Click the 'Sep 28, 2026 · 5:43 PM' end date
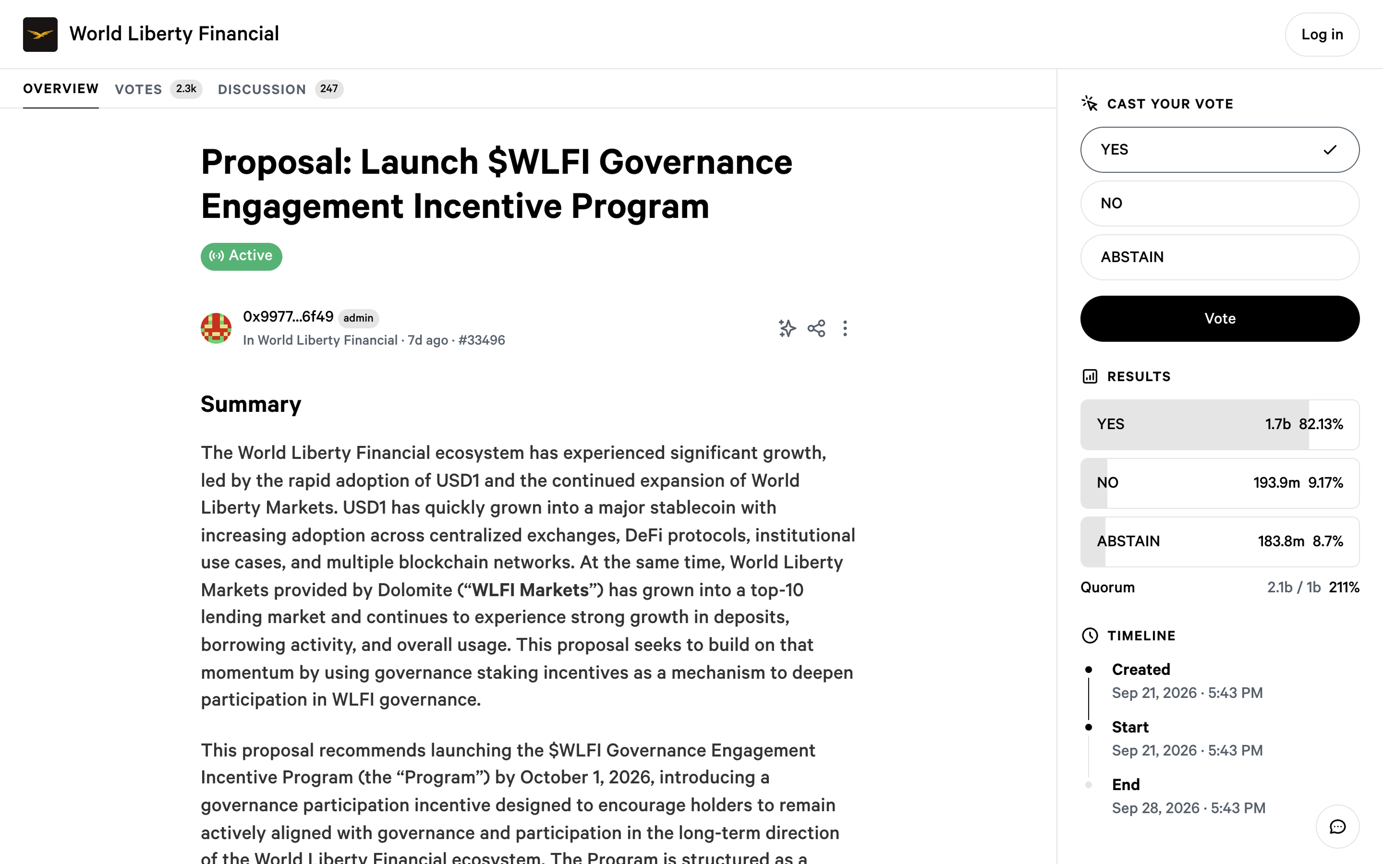The height and width of the screenshot is (864, 1383). click(1189, 808)
